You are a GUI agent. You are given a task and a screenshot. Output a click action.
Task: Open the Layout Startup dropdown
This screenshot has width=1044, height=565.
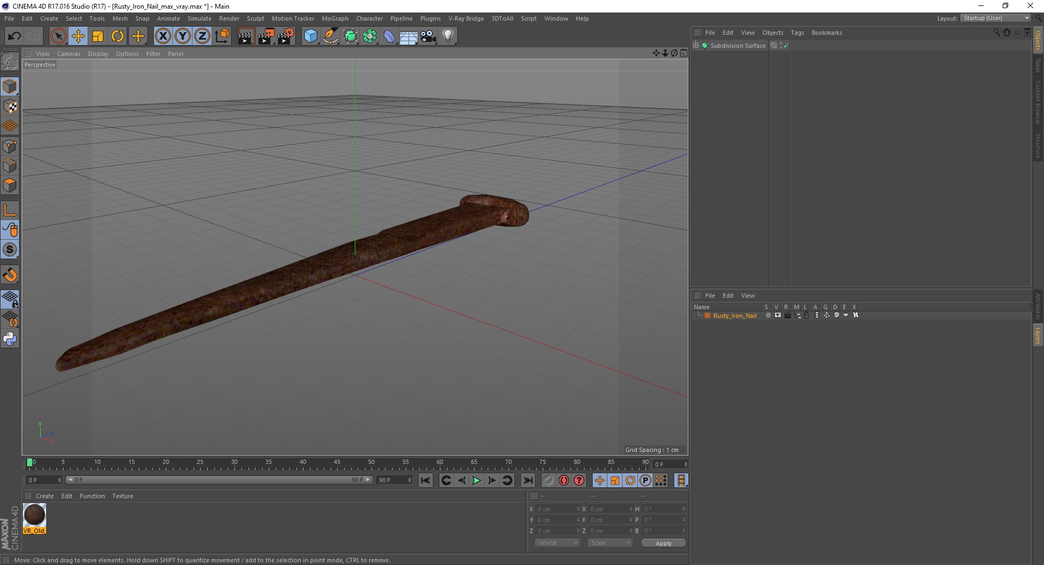point(996,18)
